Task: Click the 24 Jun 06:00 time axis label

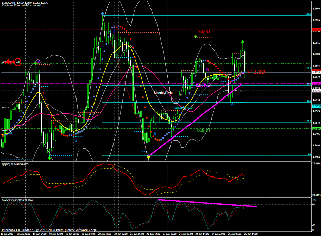Action: click(x=186, y=234)
